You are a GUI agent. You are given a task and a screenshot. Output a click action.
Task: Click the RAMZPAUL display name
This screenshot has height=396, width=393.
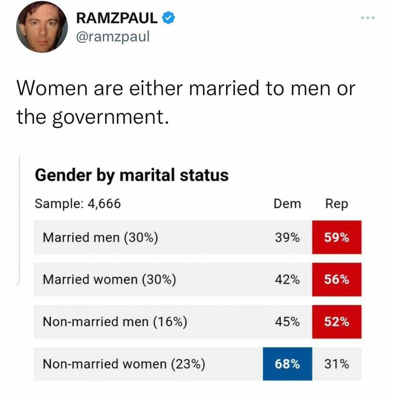[117, 18]
